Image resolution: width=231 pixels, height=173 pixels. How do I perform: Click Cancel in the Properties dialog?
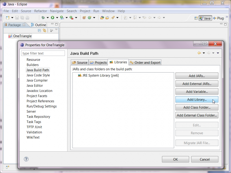pos(205,159)
